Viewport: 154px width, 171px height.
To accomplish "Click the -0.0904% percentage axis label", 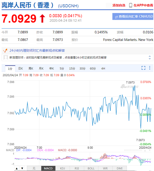I will coord(145,144).
